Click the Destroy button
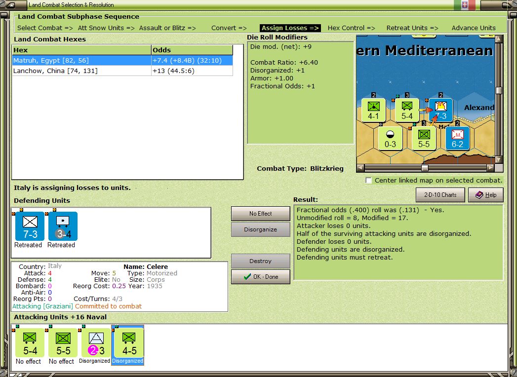 point(261,261)
